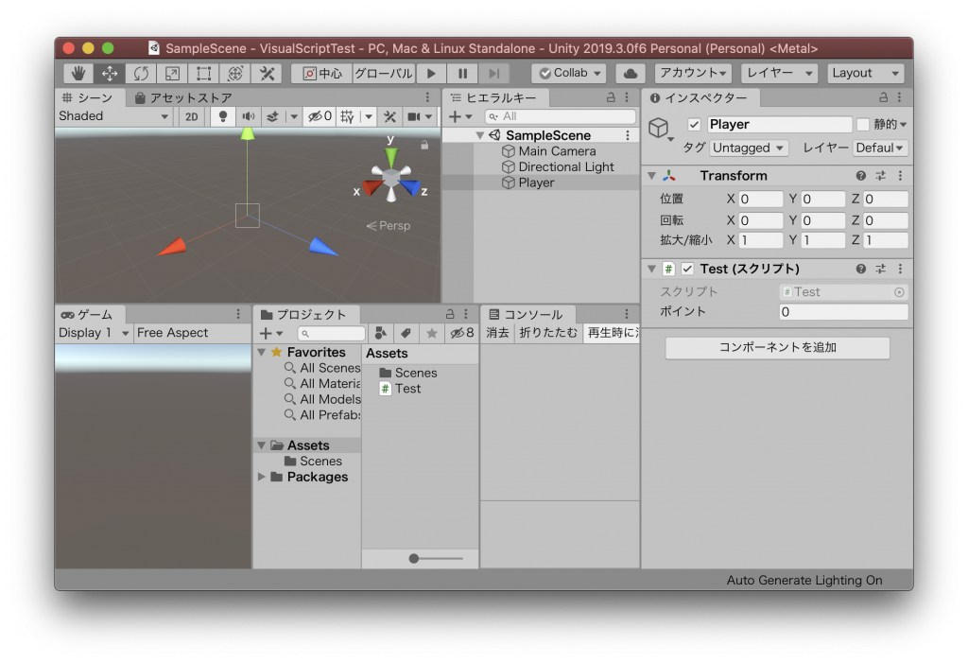
Task: Select the Rotate tool
Action: 141,74
